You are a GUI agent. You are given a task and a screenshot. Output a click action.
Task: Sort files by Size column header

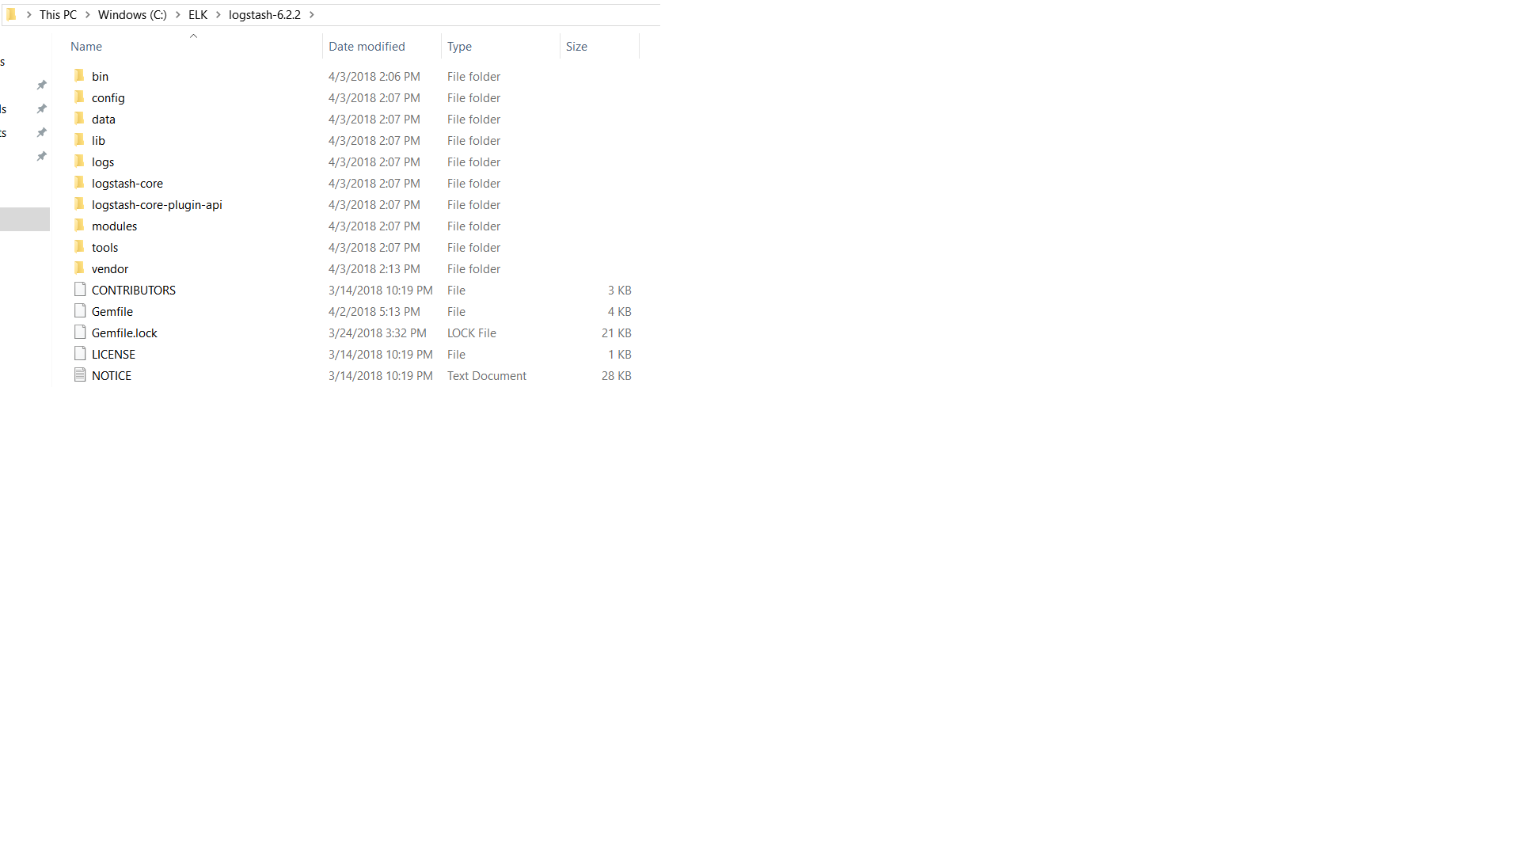click(576, 47)
